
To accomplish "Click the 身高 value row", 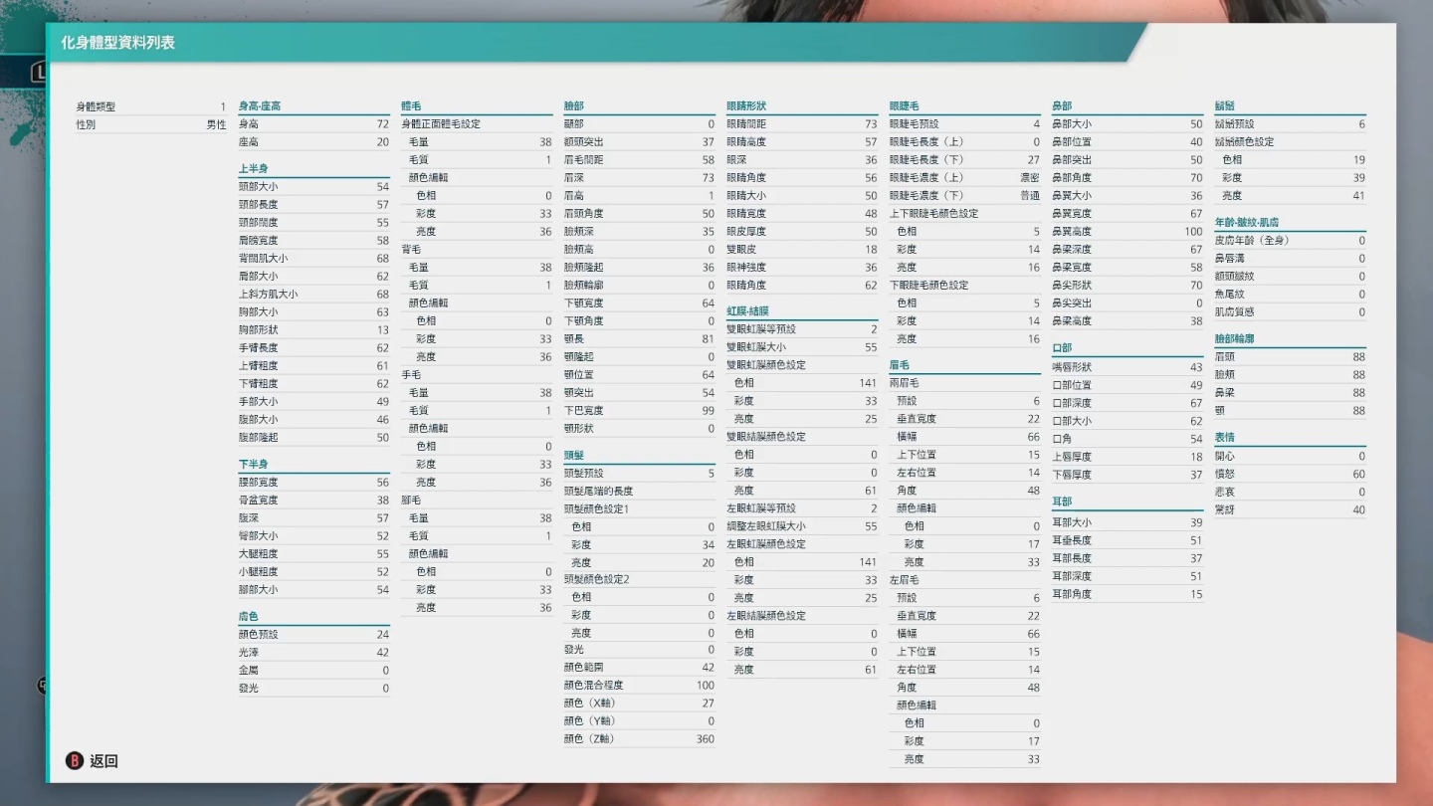I will point(313,124).
